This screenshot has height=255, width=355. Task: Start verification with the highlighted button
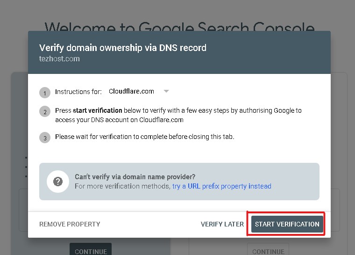coord(287,224)
